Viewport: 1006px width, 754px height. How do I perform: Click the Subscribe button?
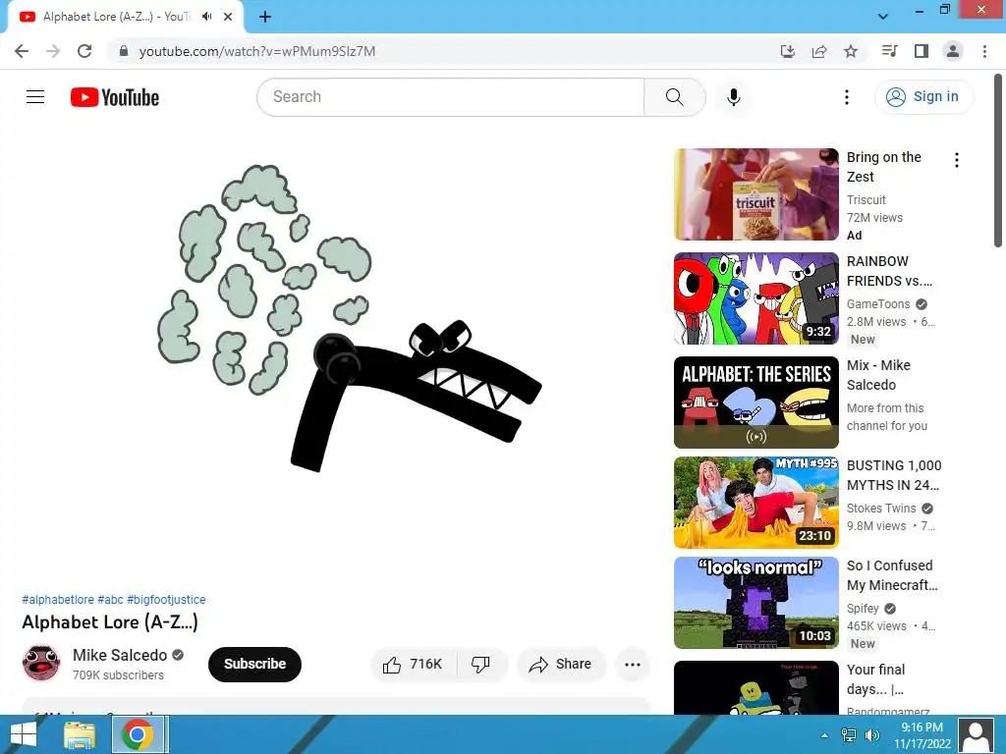point(254,665)
